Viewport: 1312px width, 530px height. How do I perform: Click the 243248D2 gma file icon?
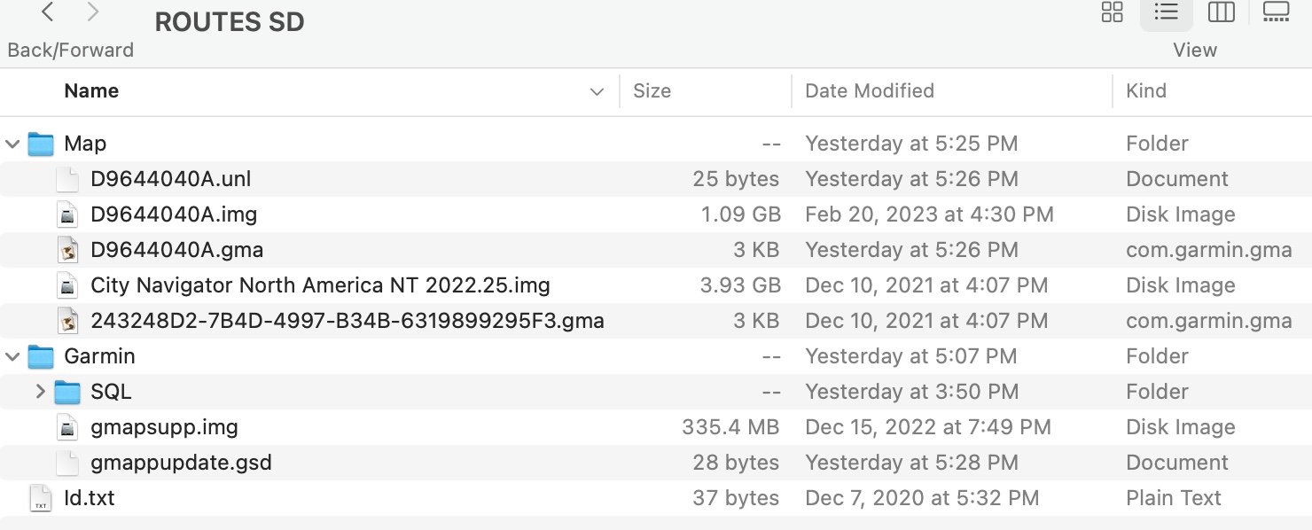(x=67, y=321)
